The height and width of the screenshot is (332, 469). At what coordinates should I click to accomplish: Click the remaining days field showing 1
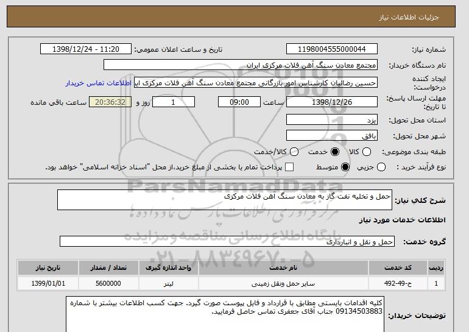(x=174, y=102)
